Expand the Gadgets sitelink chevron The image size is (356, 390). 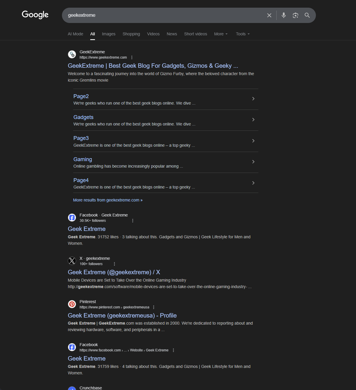pos(253,120)
